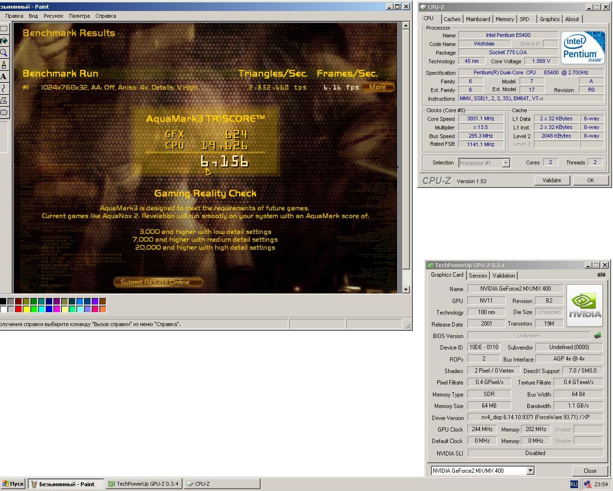Image resolution: width=613 pixels, height=491 pixels.
Task: Open the Sensors tab in GPU-Z
Action: tap(478, 275)
